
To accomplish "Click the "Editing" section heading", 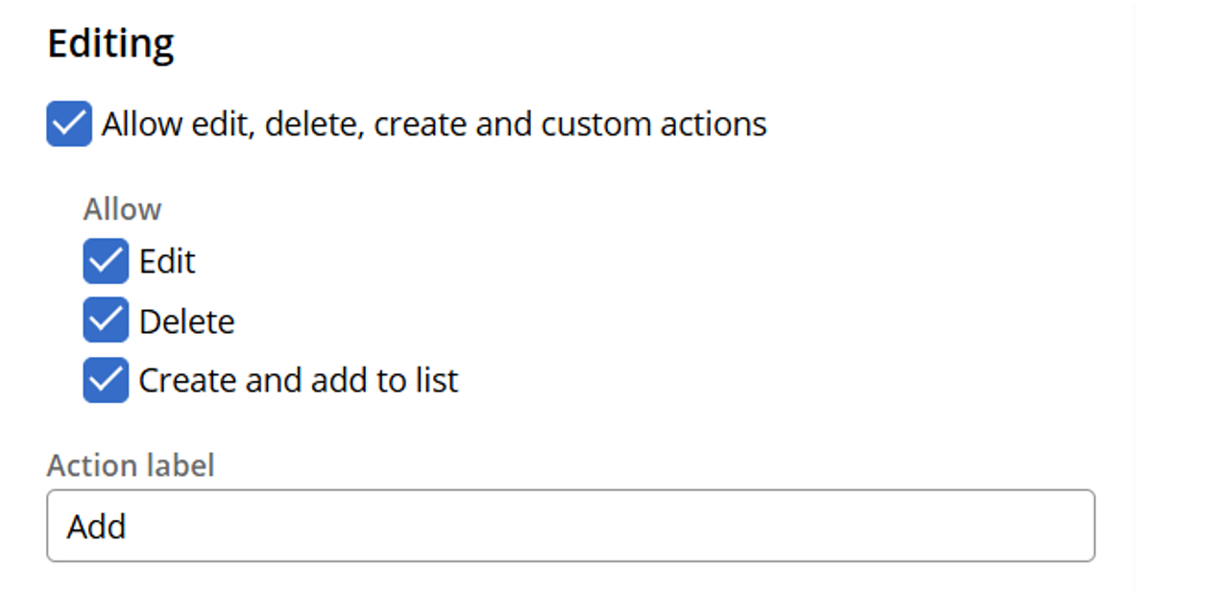I will pyautogui.click(x=112, y=41).
